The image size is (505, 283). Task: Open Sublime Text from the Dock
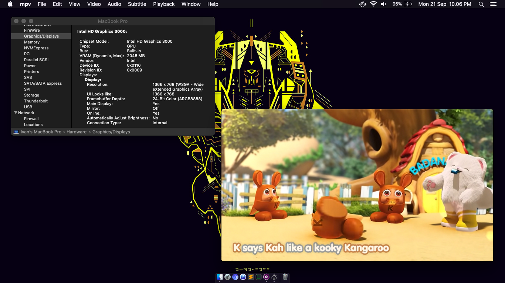[x=251, y=277]
